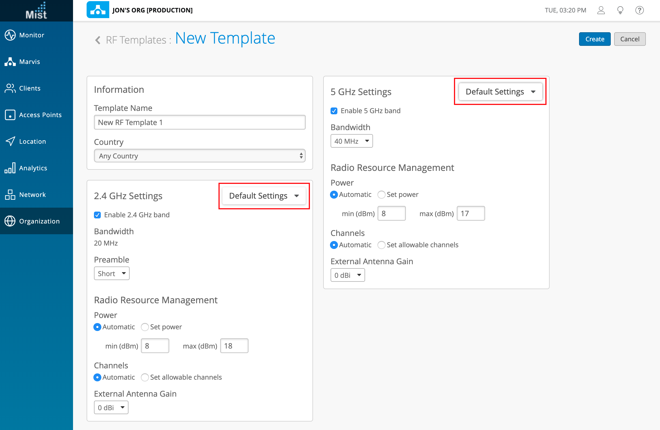Screen dimensions: 660x430
Task: Choose Set allowable channels for 2.4 GHz
Action: click(145, 377)
